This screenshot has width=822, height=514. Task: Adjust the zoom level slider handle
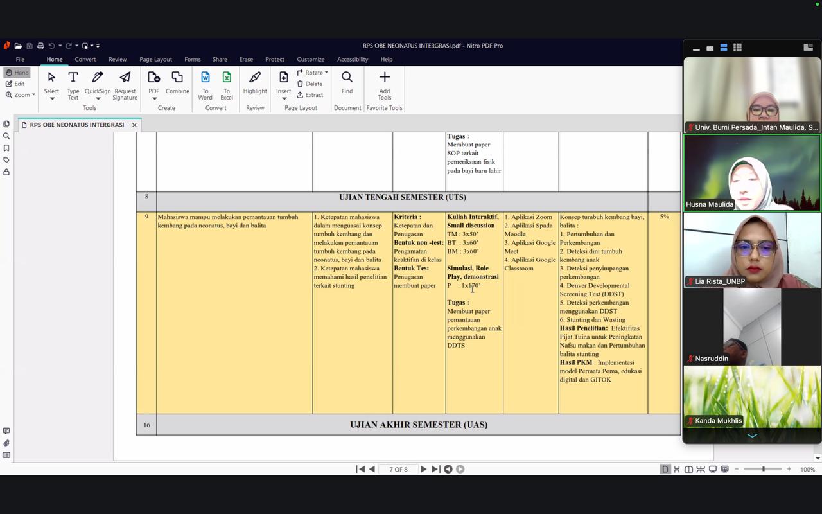(x=764, y=469)
